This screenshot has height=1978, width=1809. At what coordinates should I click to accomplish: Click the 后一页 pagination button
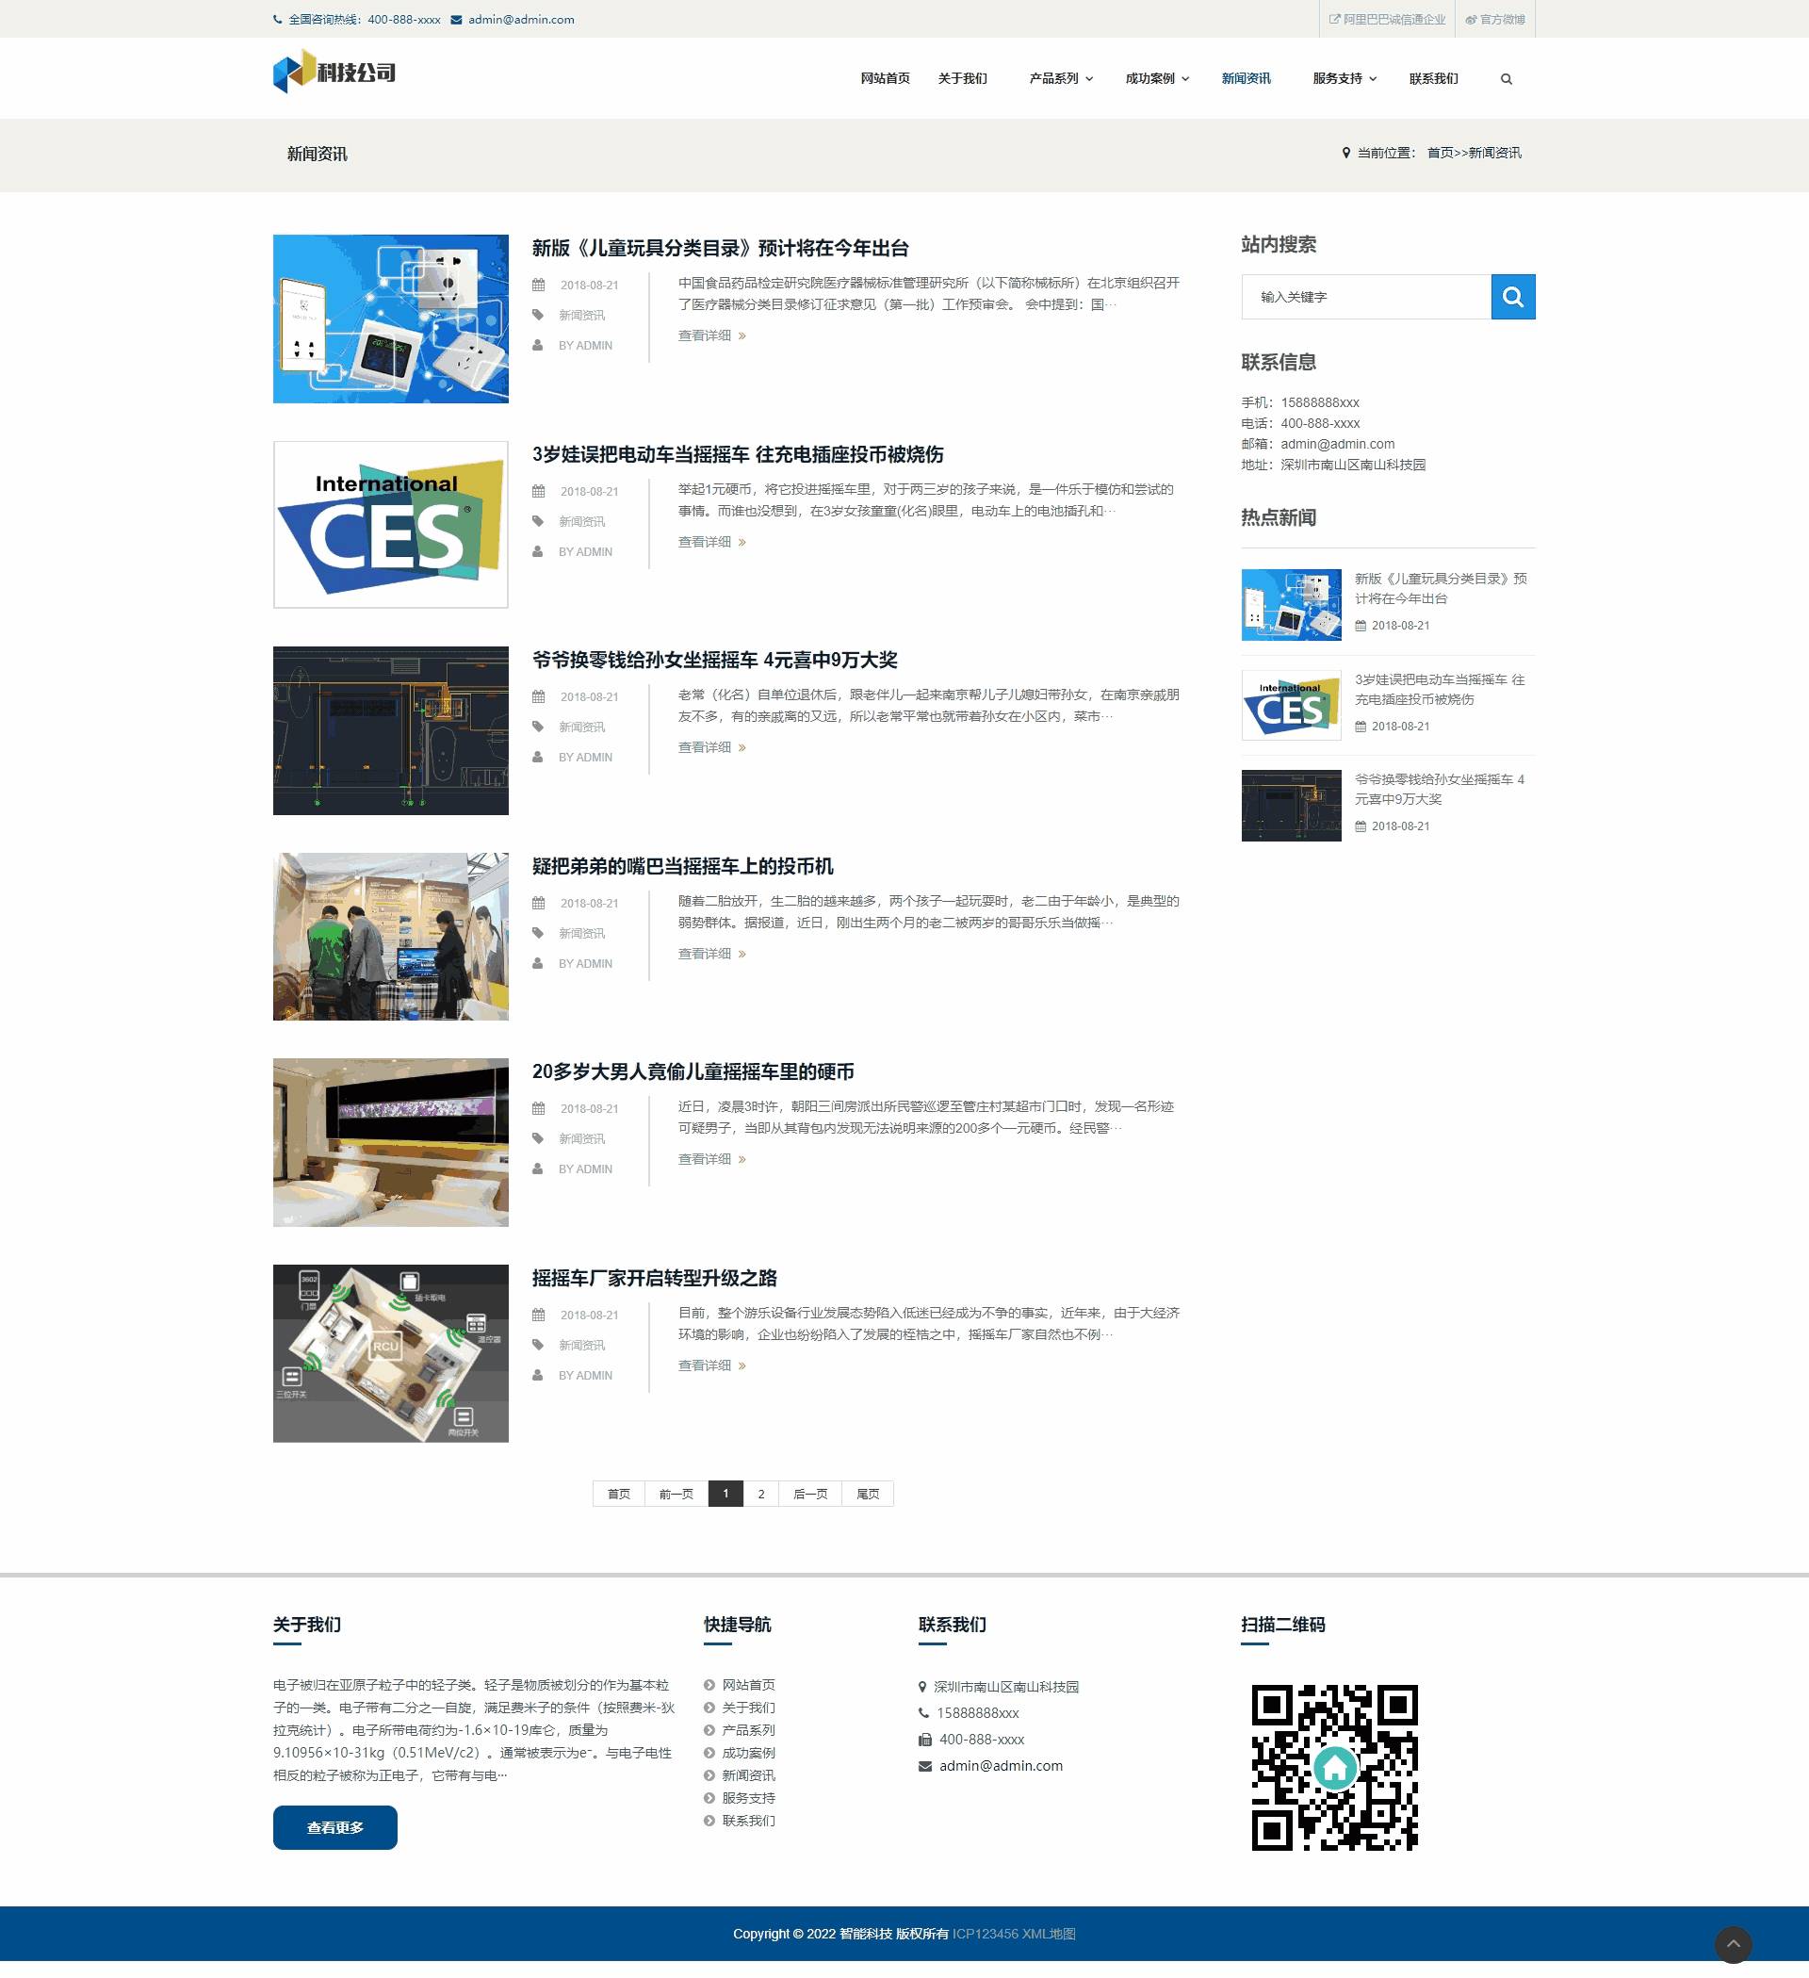809,1494
